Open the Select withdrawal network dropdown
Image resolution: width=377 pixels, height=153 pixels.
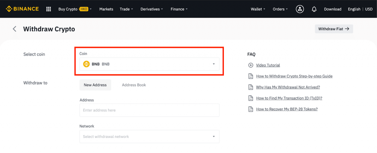tap(149, 137)
